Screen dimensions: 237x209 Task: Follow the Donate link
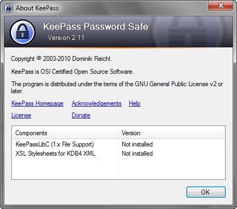[x=81, y=115]
